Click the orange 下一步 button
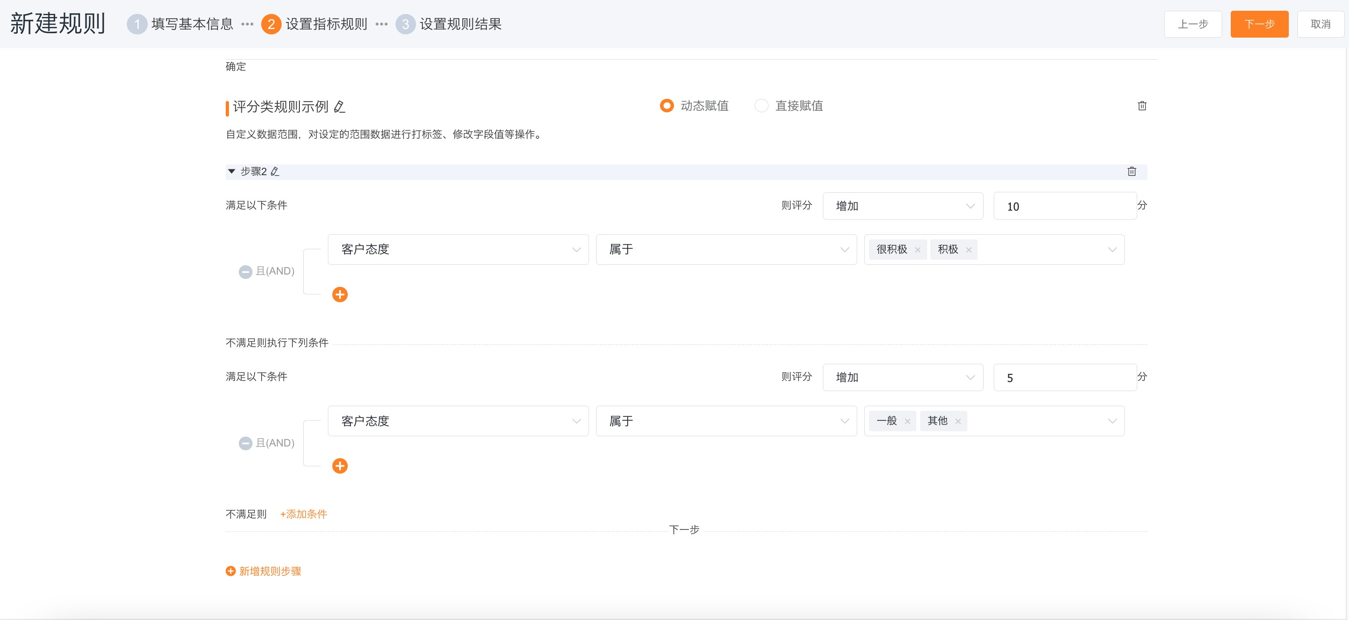 (x=1259, y=24)
